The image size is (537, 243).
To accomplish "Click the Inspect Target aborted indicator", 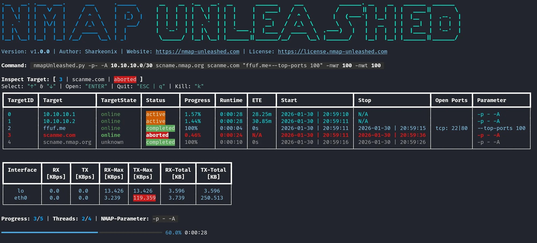I will coord(125,79).
